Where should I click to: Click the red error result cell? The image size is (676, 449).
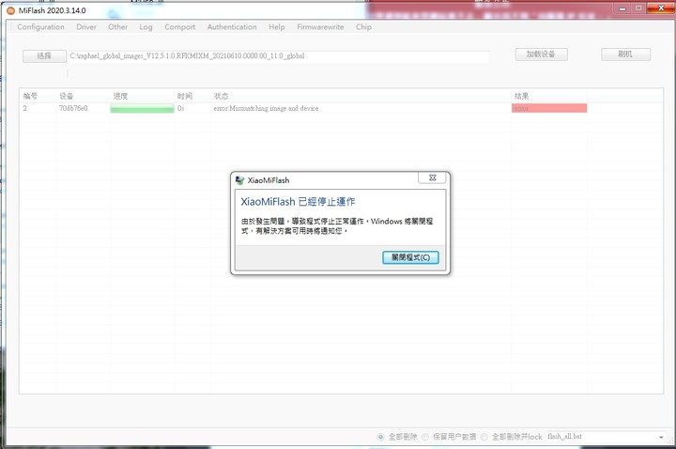549,108
